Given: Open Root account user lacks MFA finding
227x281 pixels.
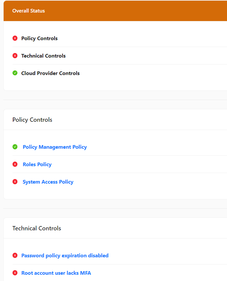Looking at the screenshot, I should (56, 273).
